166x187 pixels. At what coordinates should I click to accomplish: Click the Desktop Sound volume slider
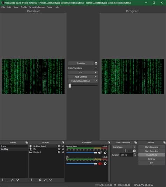82,153
